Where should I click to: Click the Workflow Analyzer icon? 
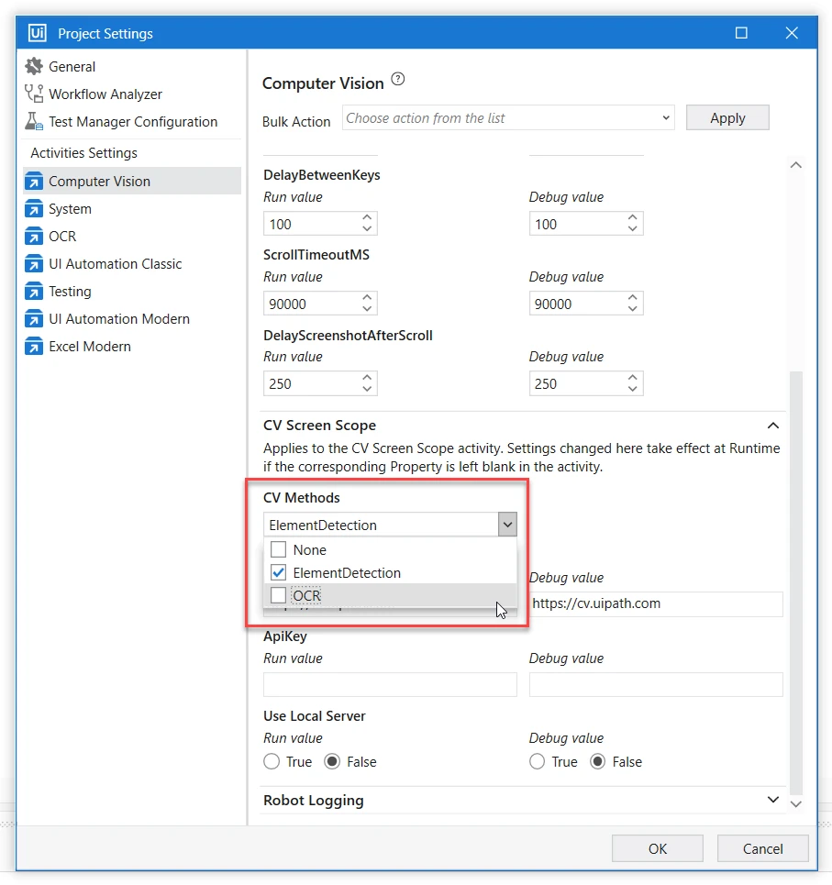[x=34, y=94]
